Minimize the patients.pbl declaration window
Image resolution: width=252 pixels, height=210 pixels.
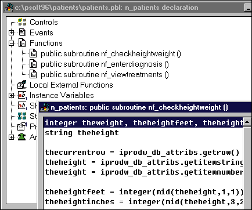248,8
